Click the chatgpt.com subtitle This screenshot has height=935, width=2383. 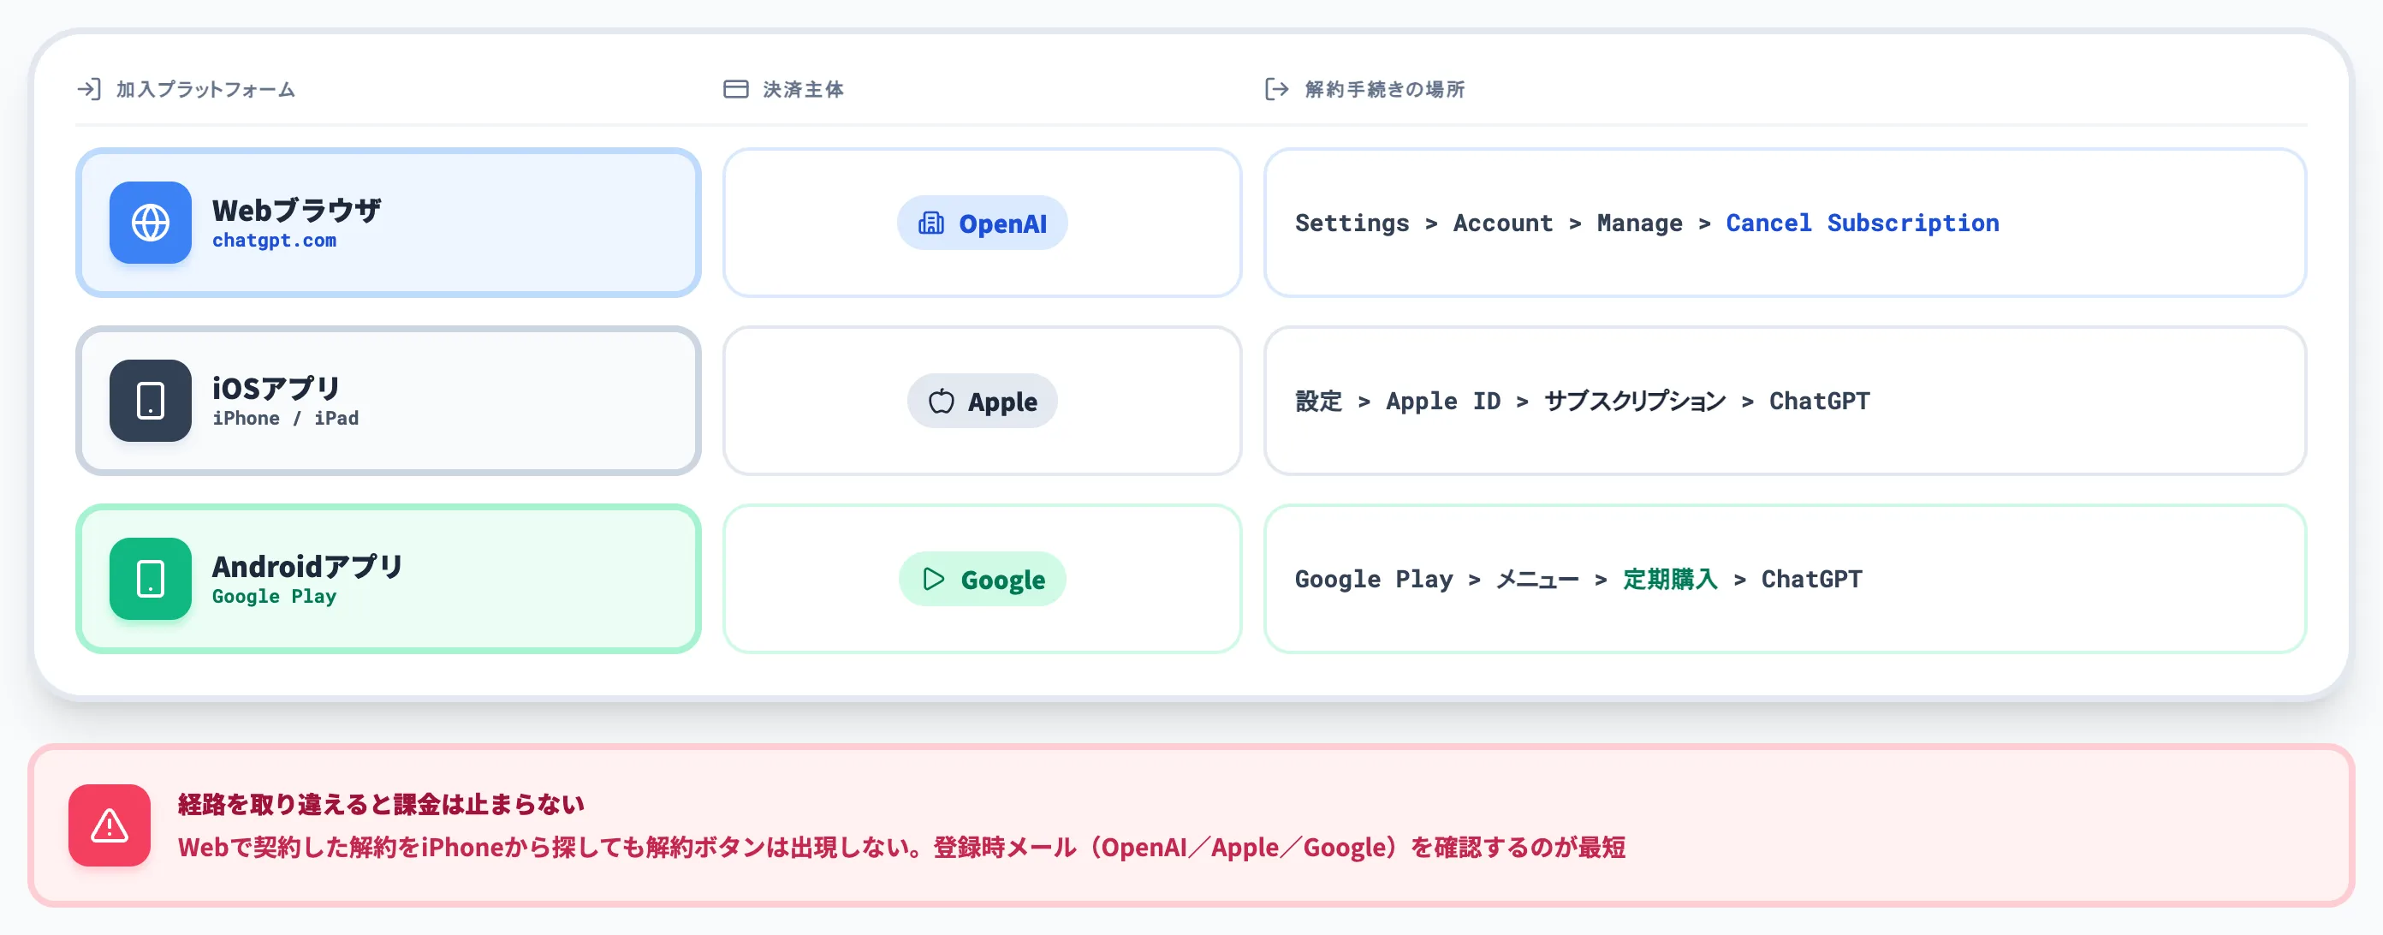click(274, 241)
